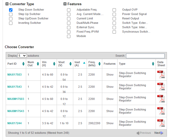Show features for MAXM17503 row
169x140 pixels.
coord(110,99)
